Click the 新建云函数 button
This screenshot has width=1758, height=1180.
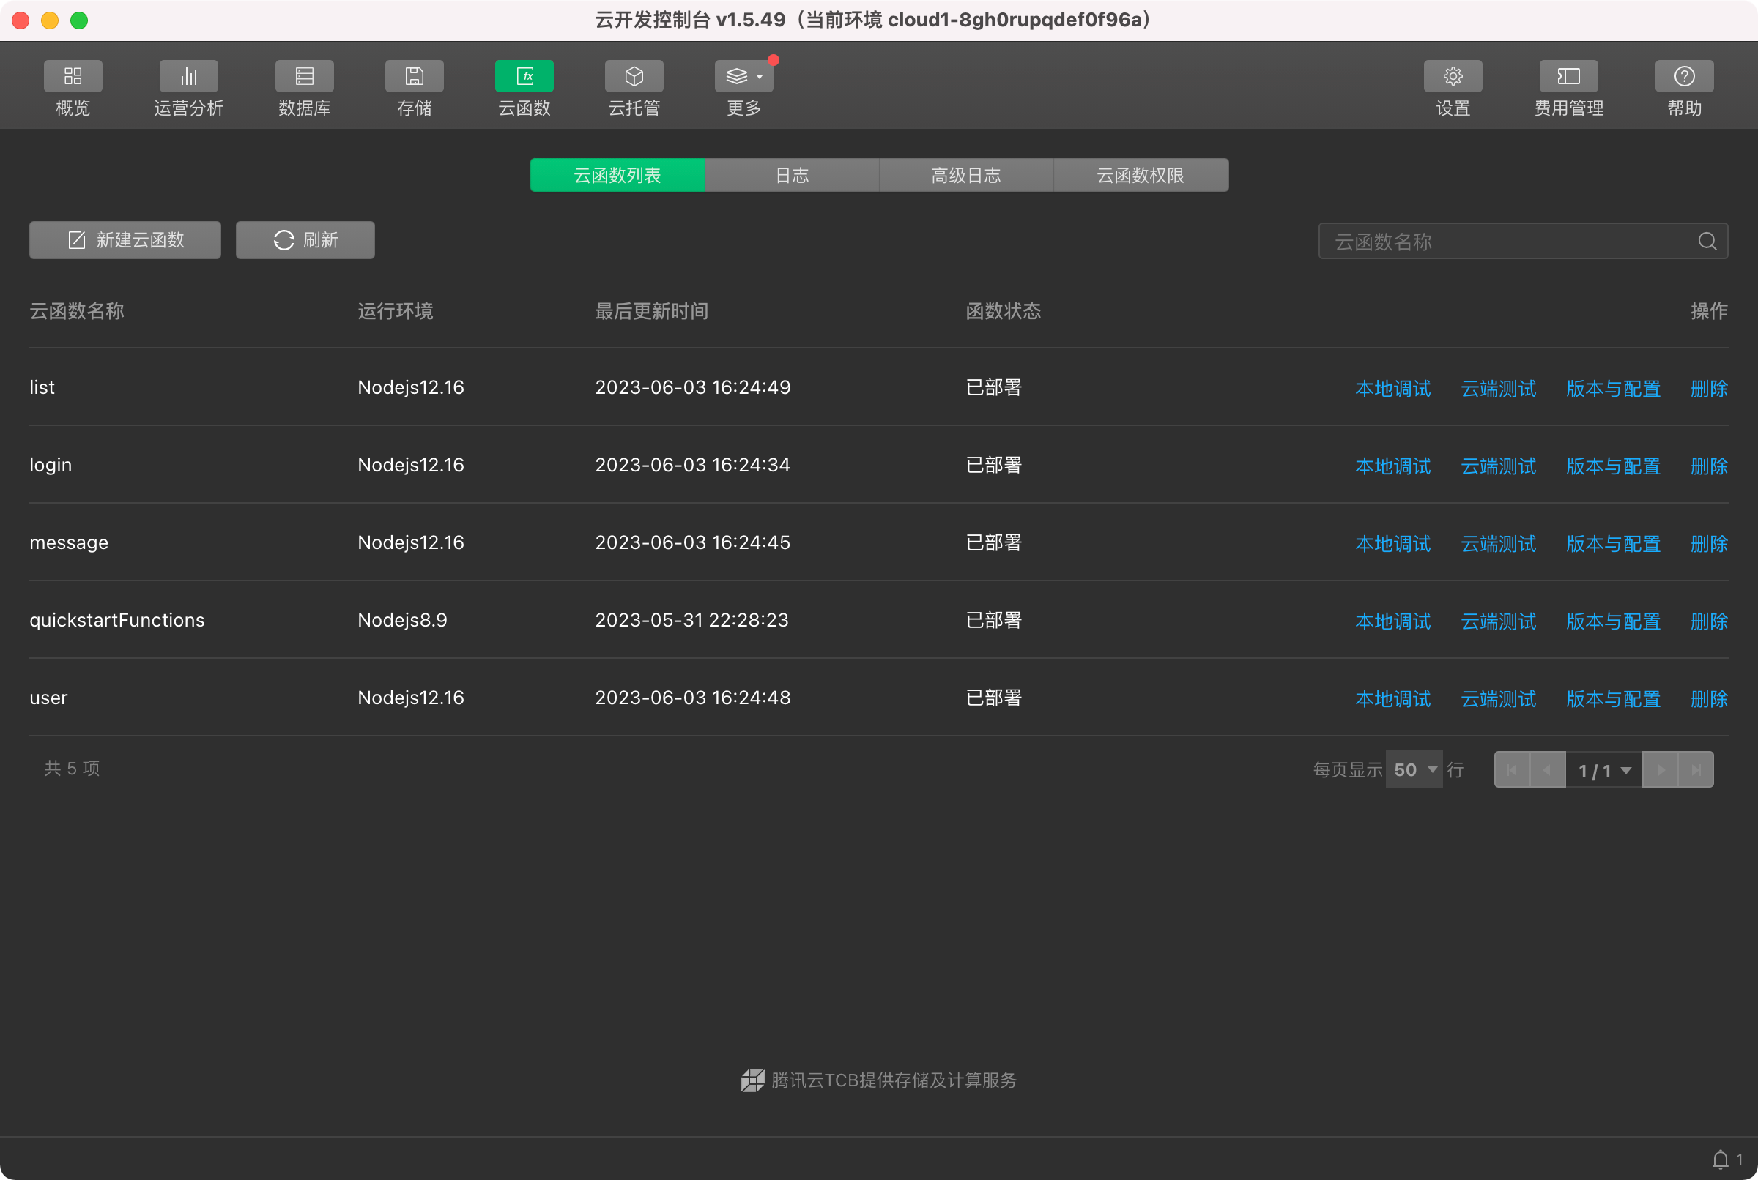pos(125,240)
